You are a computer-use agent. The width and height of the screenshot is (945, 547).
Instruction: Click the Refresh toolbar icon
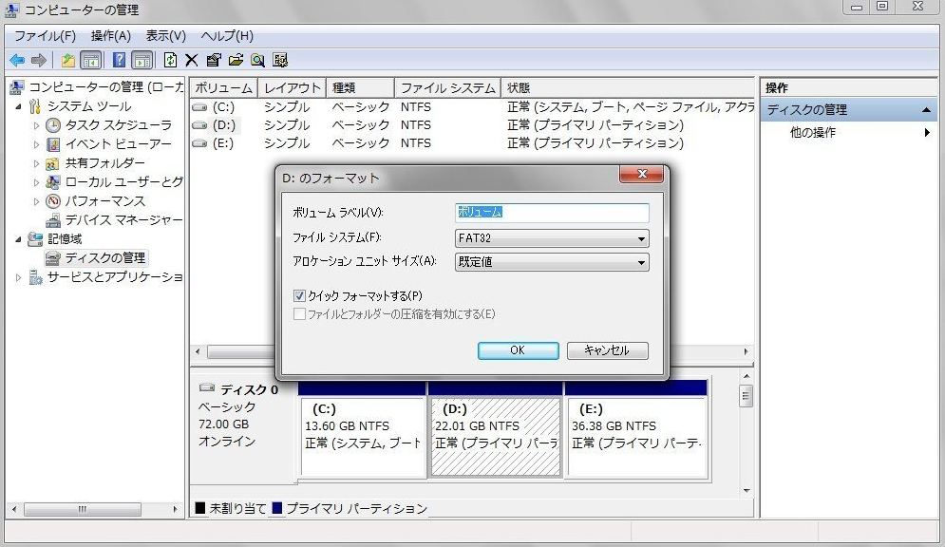click(171, 60)
